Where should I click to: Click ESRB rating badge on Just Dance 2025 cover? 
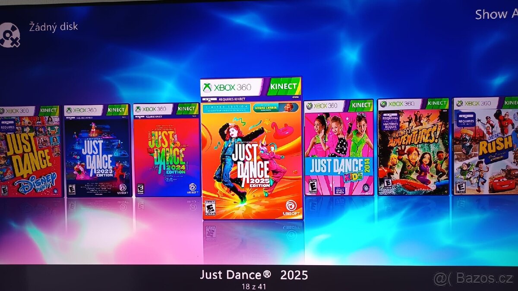click(210, 207)
